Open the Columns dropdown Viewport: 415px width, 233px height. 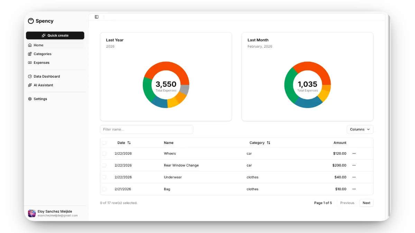[x=360, y=129]
